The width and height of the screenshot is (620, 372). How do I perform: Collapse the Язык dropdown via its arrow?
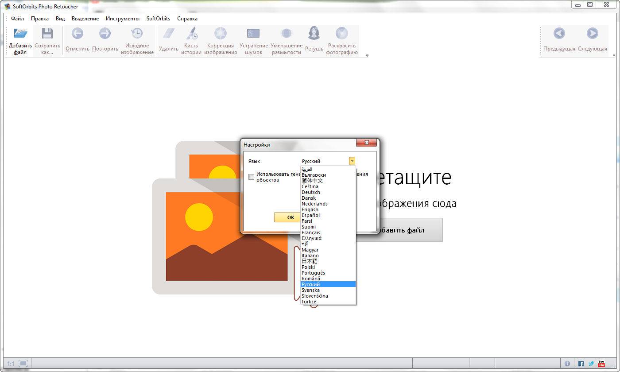click(x=352, y=161)
